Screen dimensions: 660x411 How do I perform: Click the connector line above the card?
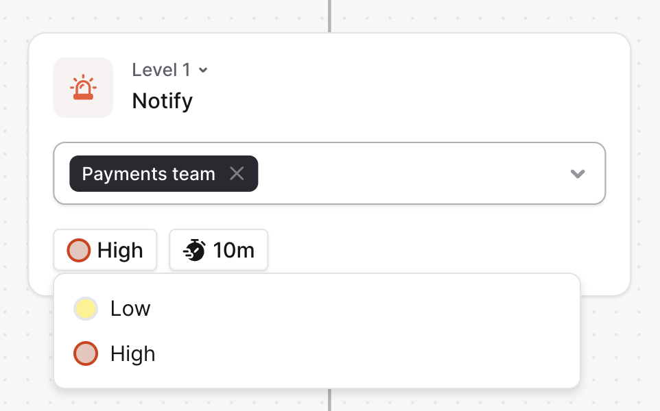[x=329, y=15]
